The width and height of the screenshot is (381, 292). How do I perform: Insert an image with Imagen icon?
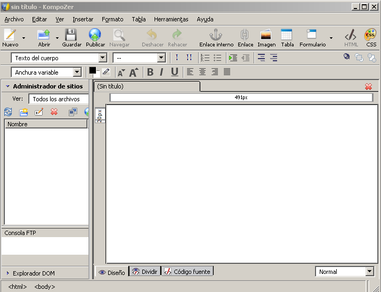pos(266,37)
